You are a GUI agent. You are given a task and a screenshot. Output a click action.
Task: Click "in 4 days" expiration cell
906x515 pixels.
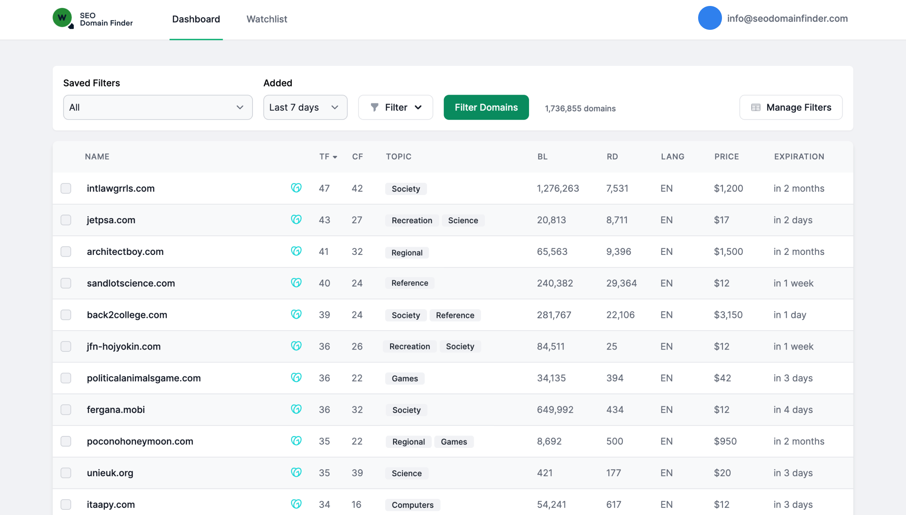[x=793, y=410]
